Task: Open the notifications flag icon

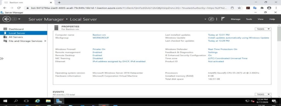Action: (223, 19)
